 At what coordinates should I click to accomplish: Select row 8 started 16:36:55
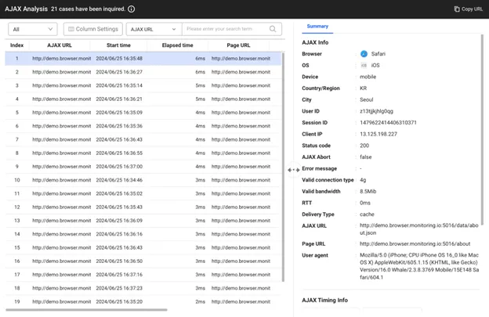(143, 153)
